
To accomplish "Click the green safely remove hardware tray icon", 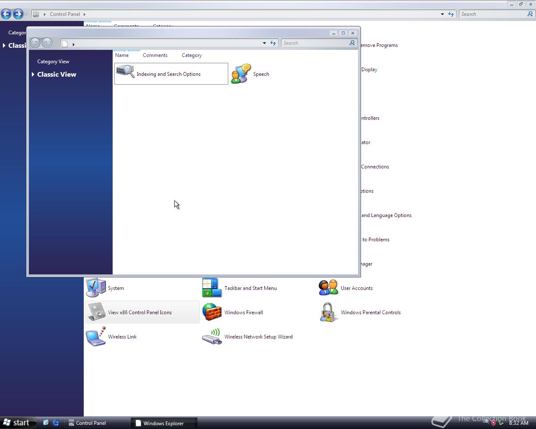I will (501, 423).
